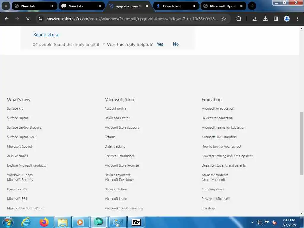Image resolution: width=304 pixels, height=228 pixels.
Task: Open Microsoft Teams for Education link
Action: [x=223, y=127]
